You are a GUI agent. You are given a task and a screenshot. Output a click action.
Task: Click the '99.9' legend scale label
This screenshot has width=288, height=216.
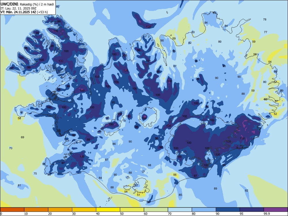click(266, 214)
